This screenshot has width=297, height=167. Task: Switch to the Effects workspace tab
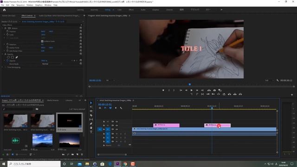click(x=131, y=10)
